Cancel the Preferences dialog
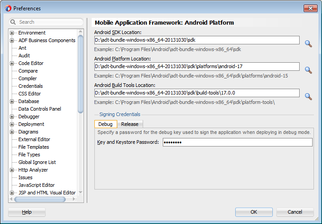The image size is (322, 224). point(295,212)
